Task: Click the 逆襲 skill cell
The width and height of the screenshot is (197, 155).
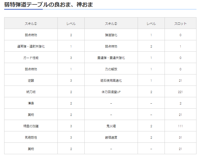Action: 31,81
